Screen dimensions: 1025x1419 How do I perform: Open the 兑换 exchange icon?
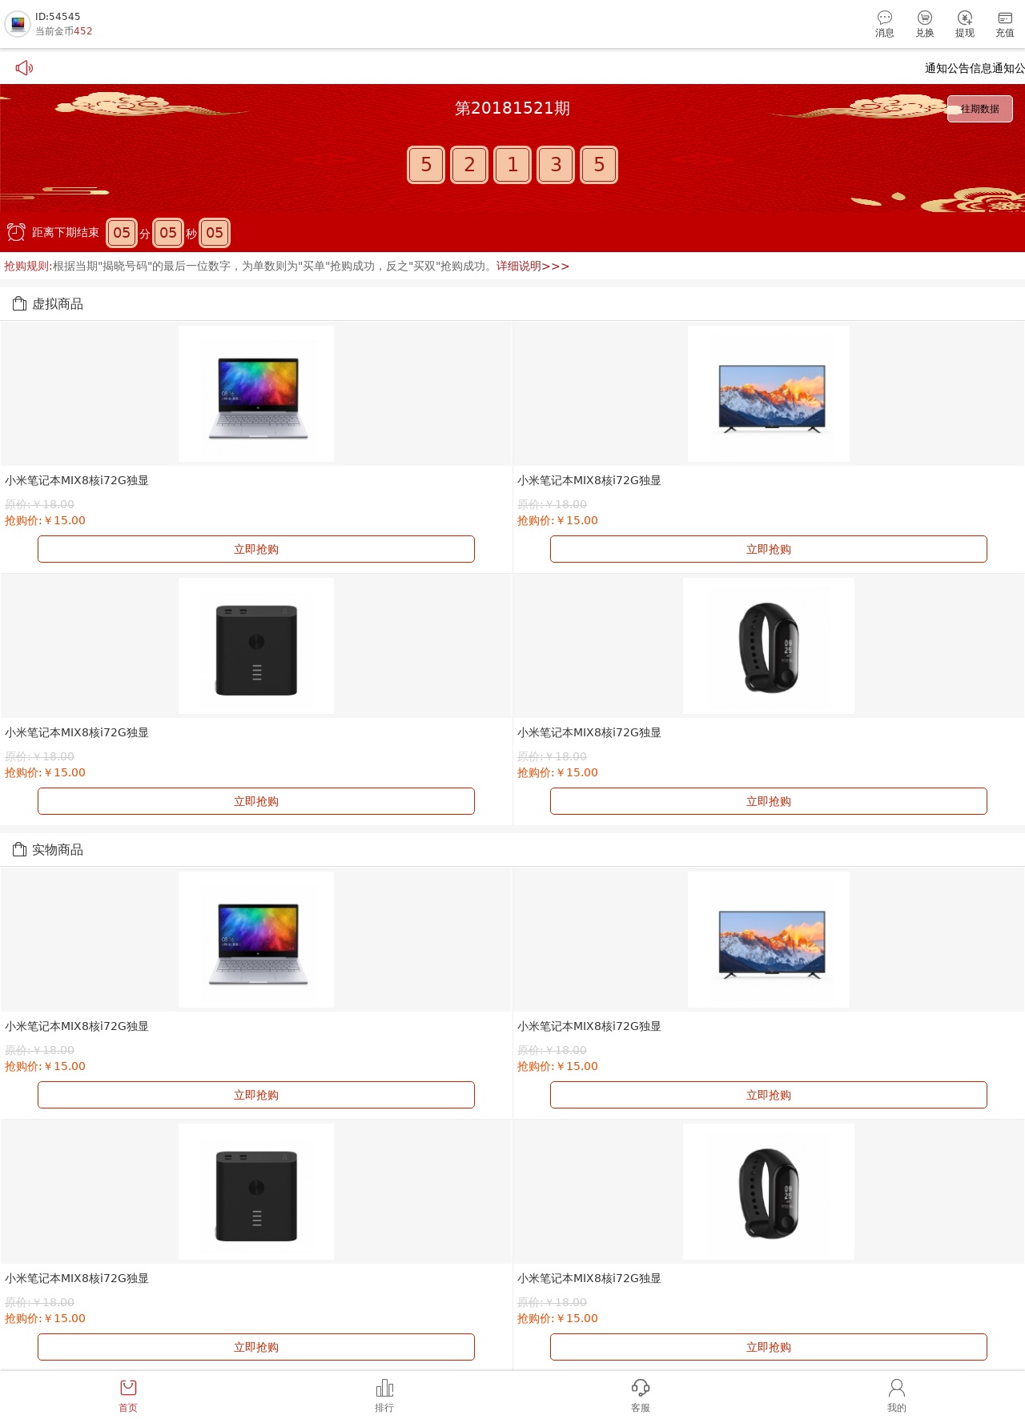(x=924, y=24)
